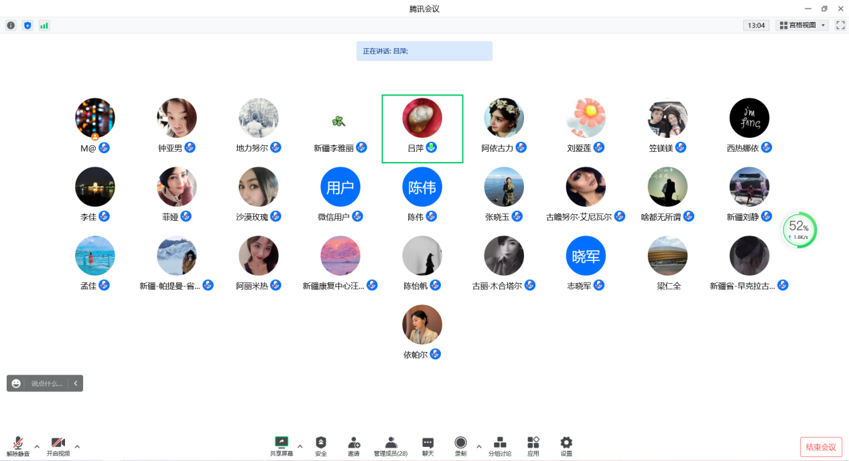The image size is (849, 461).
Task: Turn on camera via 开启视频
Action: tap(58, 444)
